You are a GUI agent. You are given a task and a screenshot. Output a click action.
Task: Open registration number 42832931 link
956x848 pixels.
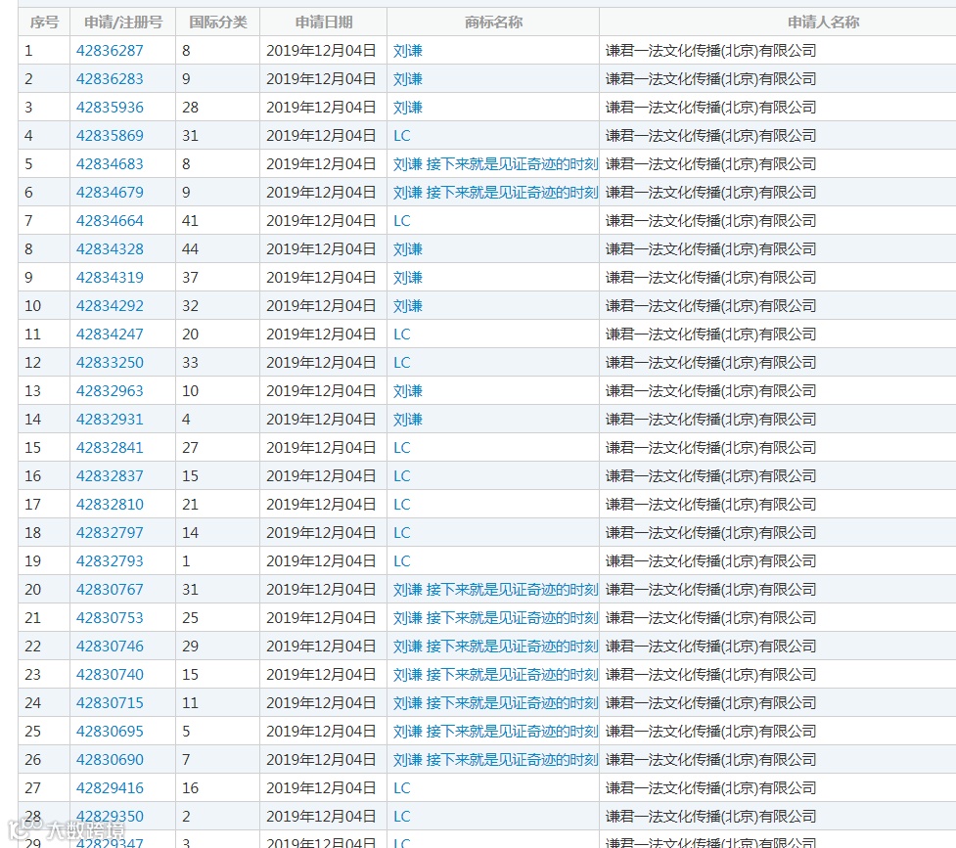[x=110, y=420]
